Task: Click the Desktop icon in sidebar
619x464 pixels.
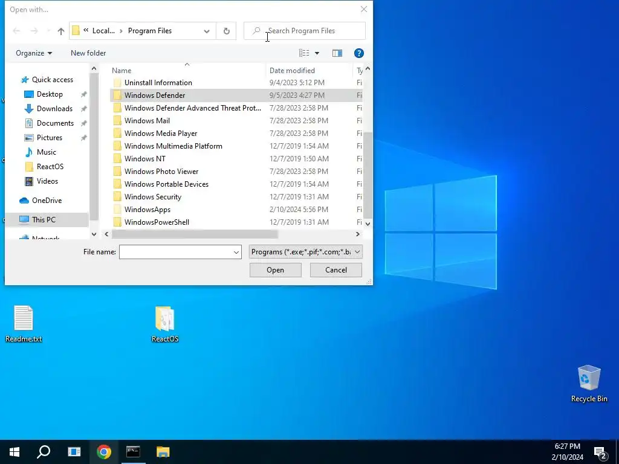Action: point(29,94)
